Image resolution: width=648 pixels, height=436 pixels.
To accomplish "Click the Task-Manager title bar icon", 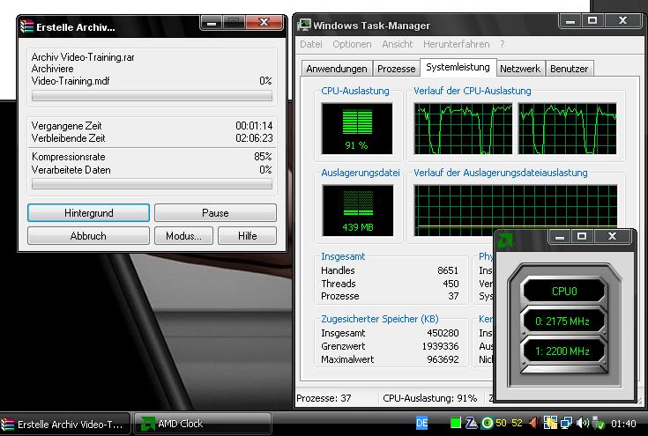I will (304, 26).
